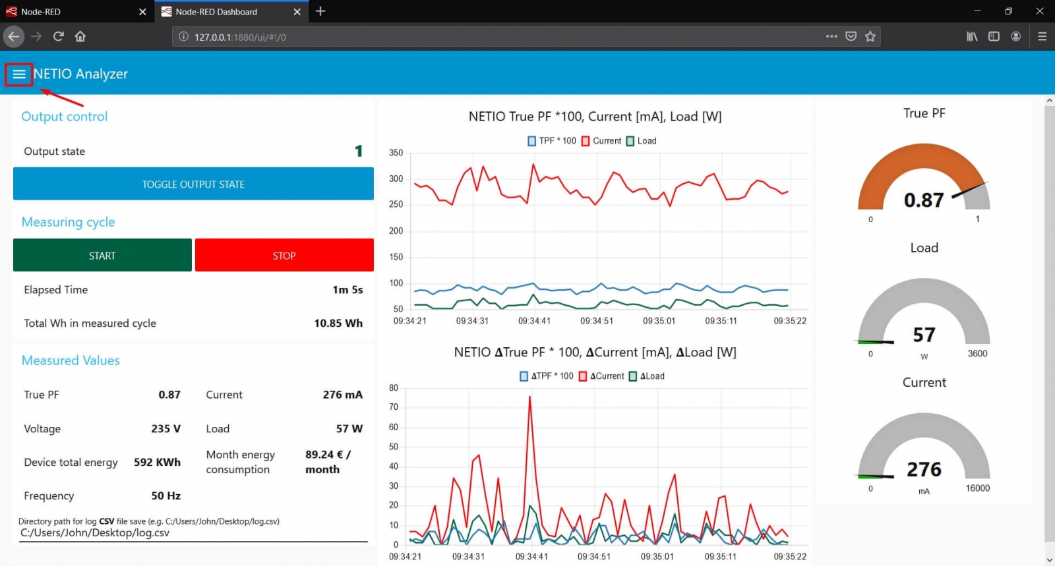Image resolution: width=1055 pixels, height=566 pixels.
Task: Close the Node-RED tab
Action: coord(142,12)
